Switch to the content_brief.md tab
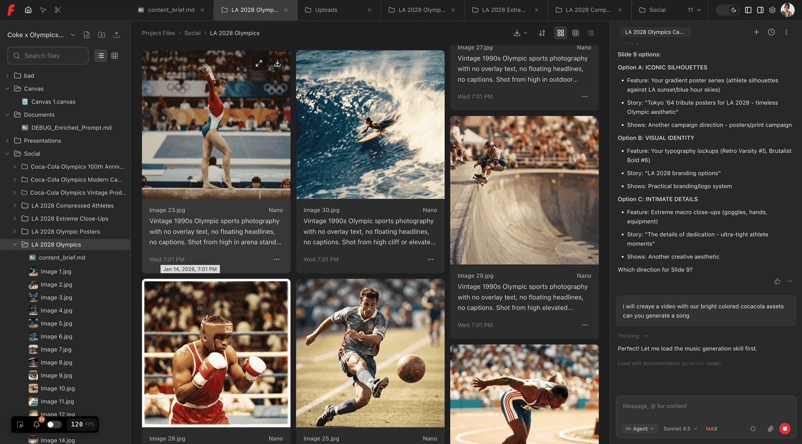The image size is (802, 444). click(x=171, y=10)
